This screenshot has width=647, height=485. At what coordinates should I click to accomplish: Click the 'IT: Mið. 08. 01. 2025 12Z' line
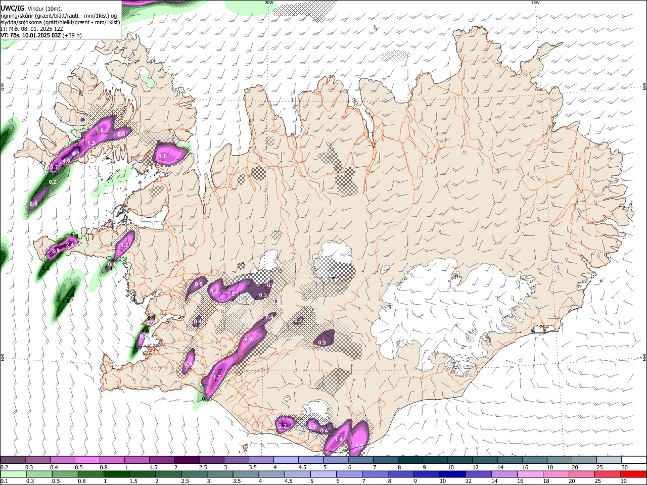[x=32, y=29]
